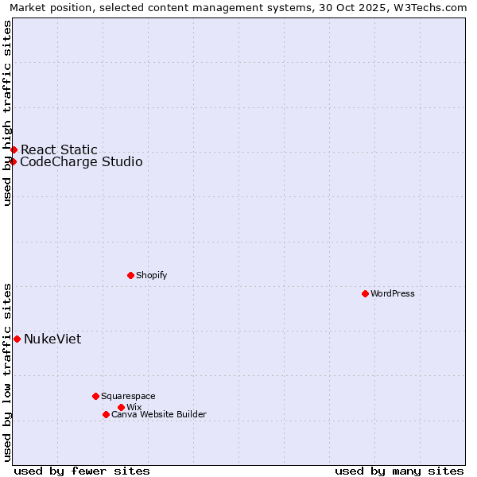Viewport: 477px width, 477px height.
Task: Click the 'used by many sites' axis label
Action: [399, 471]
